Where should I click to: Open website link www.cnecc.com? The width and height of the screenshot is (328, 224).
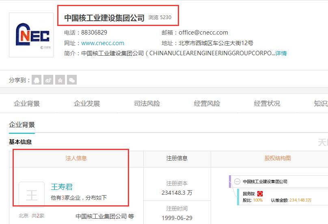103,43
